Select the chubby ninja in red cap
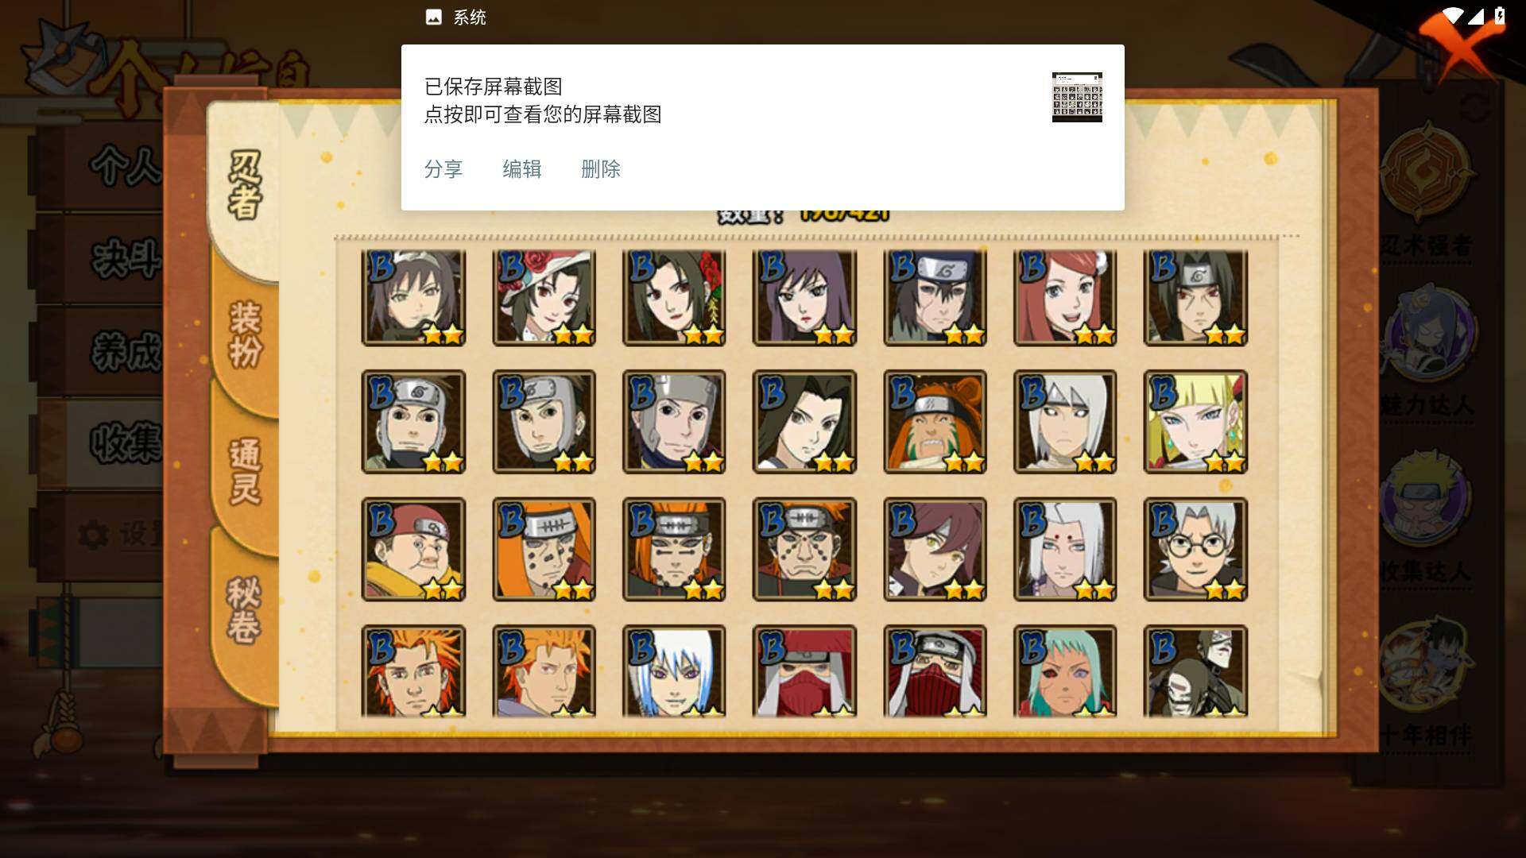The width and height of the screenshot is (1526, 858). [413, 549]
